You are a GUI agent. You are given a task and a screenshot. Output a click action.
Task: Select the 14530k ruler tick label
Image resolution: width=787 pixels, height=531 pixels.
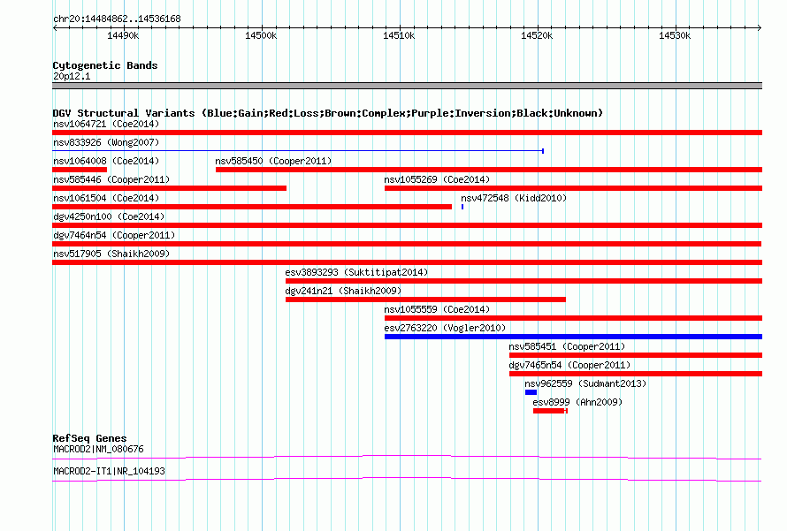675,35
